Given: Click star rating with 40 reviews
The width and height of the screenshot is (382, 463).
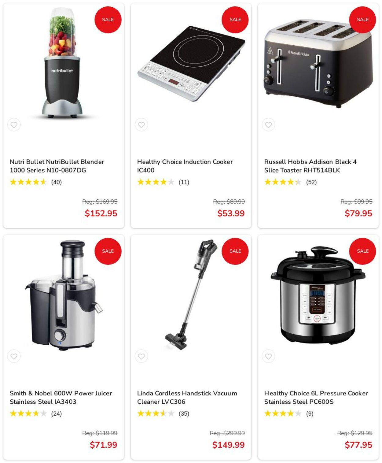Looking at the screenshot, I should point(36,182).
